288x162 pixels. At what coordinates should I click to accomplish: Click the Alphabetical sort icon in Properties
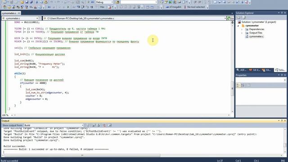point(243,85)
